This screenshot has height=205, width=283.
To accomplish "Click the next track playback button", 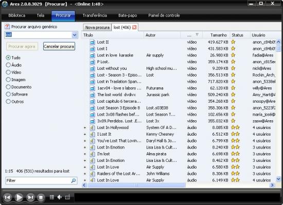I will [30, 197].
